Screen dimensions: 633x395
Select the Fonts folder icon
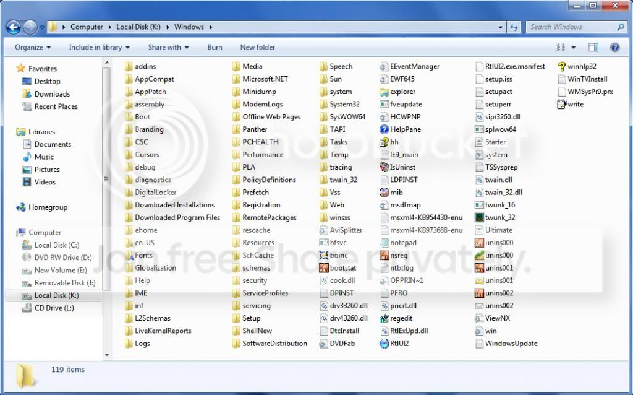click(x=129, y=255)
